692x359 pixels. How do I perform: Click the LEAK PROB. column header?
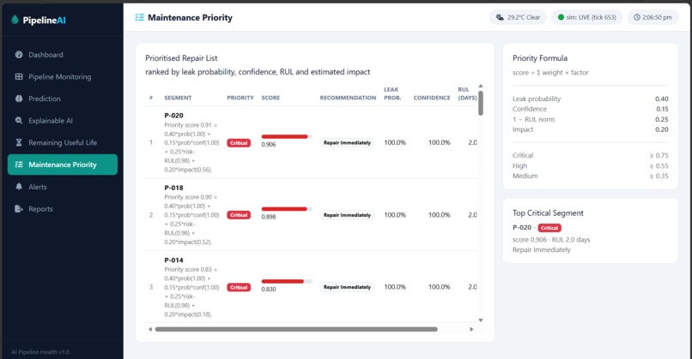point(392,93)
